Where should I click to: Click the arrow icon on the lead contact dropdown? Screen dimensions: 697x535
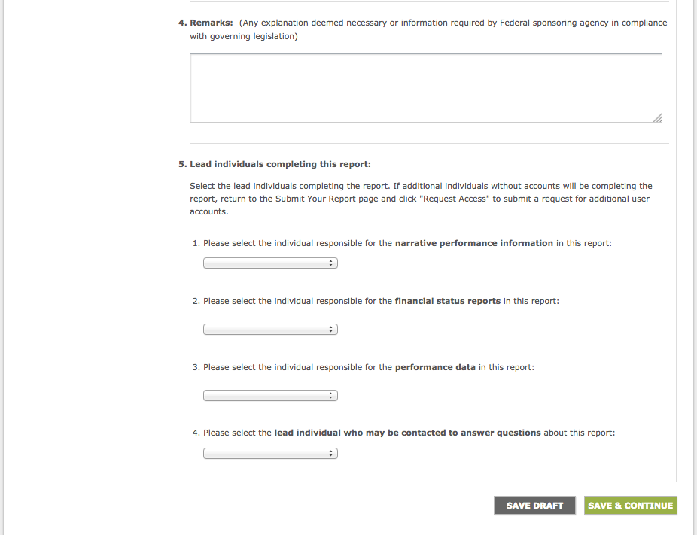[331, 454]
